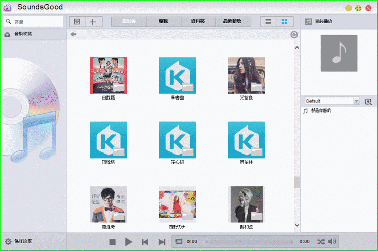This screenshot has width=378, height=251.
Task: Close the SoundsGood window
Action: click(368, 8)
